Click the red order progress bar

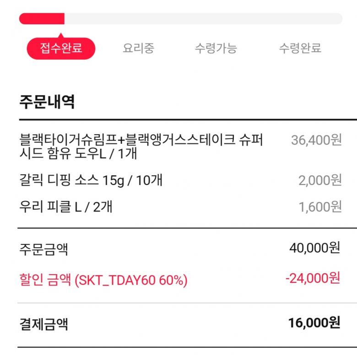click(42, 19)
